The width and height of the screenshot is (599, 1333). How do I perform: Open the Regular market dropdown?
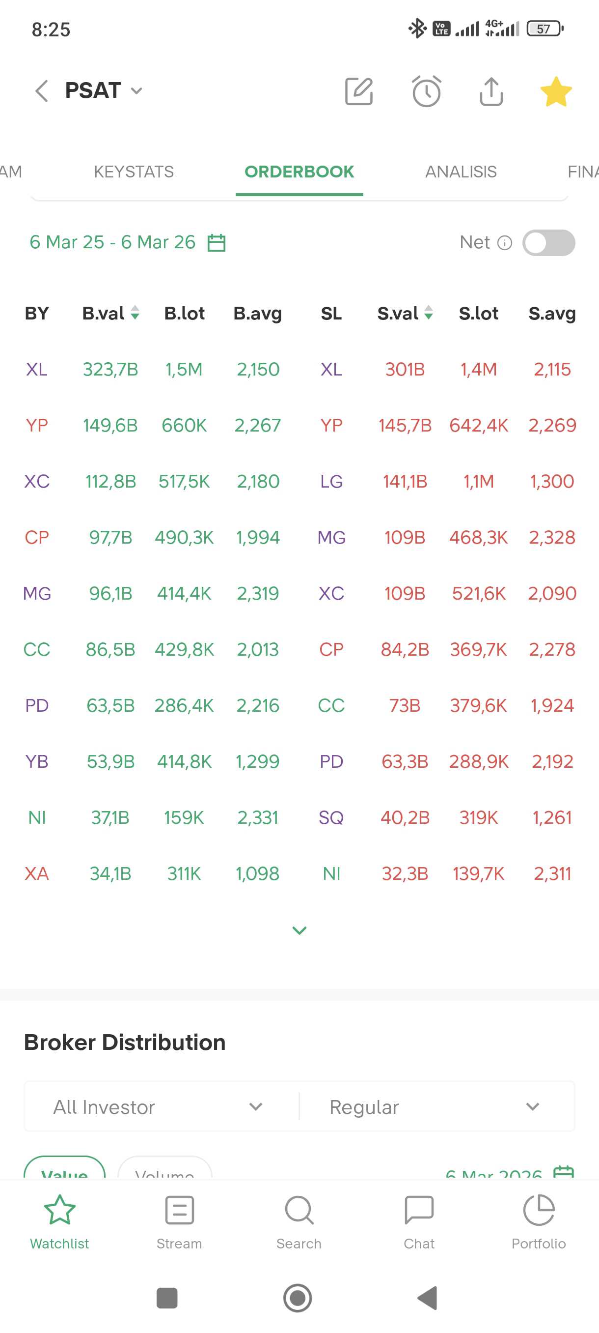[435, 1107]
